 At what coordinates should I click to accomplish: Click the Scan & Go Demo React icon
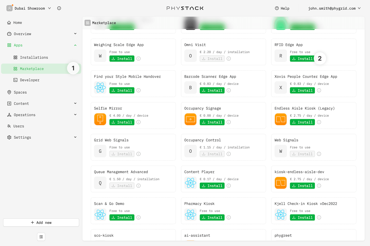click(x=100, y=215)
